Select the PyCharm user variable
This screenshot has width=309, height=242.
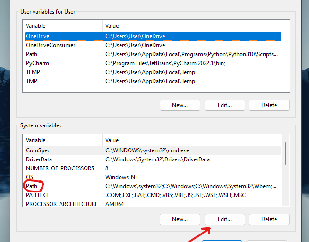point(153,63)
